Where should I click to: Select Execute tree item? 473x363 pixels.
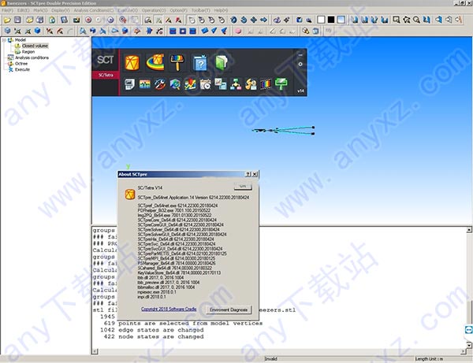click(22, 69)
